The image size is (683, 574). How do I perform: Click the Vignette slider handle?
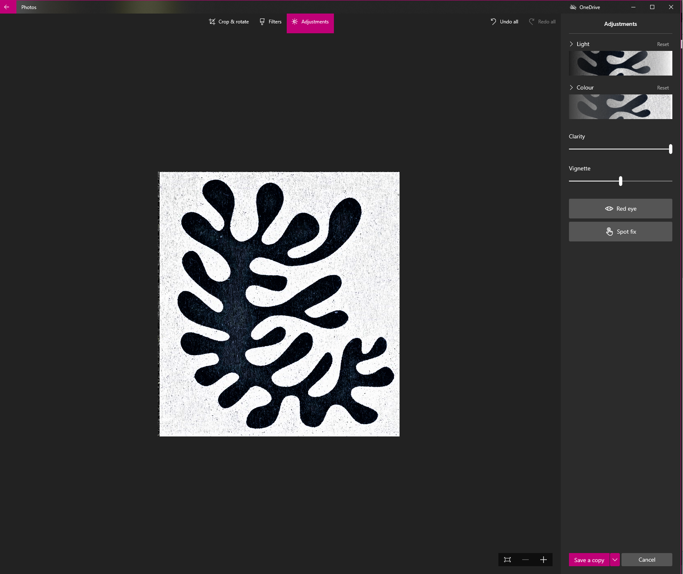621,181
